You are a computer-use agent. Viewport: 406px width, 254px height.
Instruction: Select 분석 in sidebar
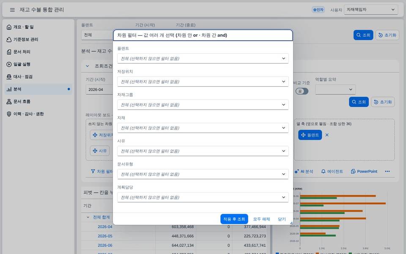(x=38, y=89)
